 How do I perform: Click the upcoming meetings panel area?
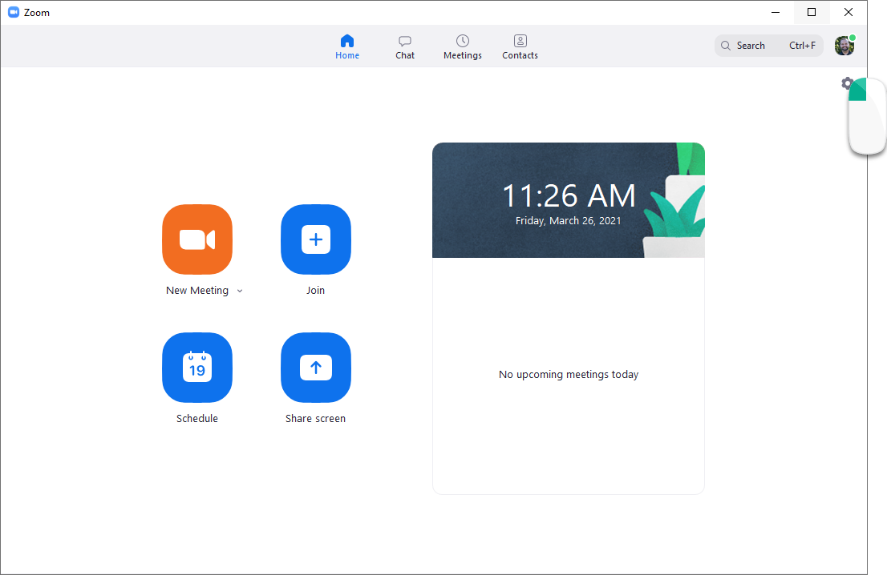(569, 374)
